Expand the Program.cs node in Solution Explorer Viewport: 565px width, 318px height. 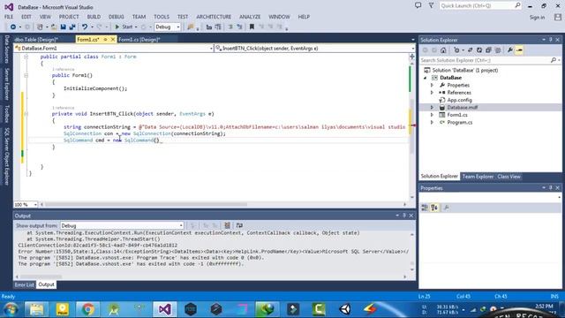[x=432, y=123]
